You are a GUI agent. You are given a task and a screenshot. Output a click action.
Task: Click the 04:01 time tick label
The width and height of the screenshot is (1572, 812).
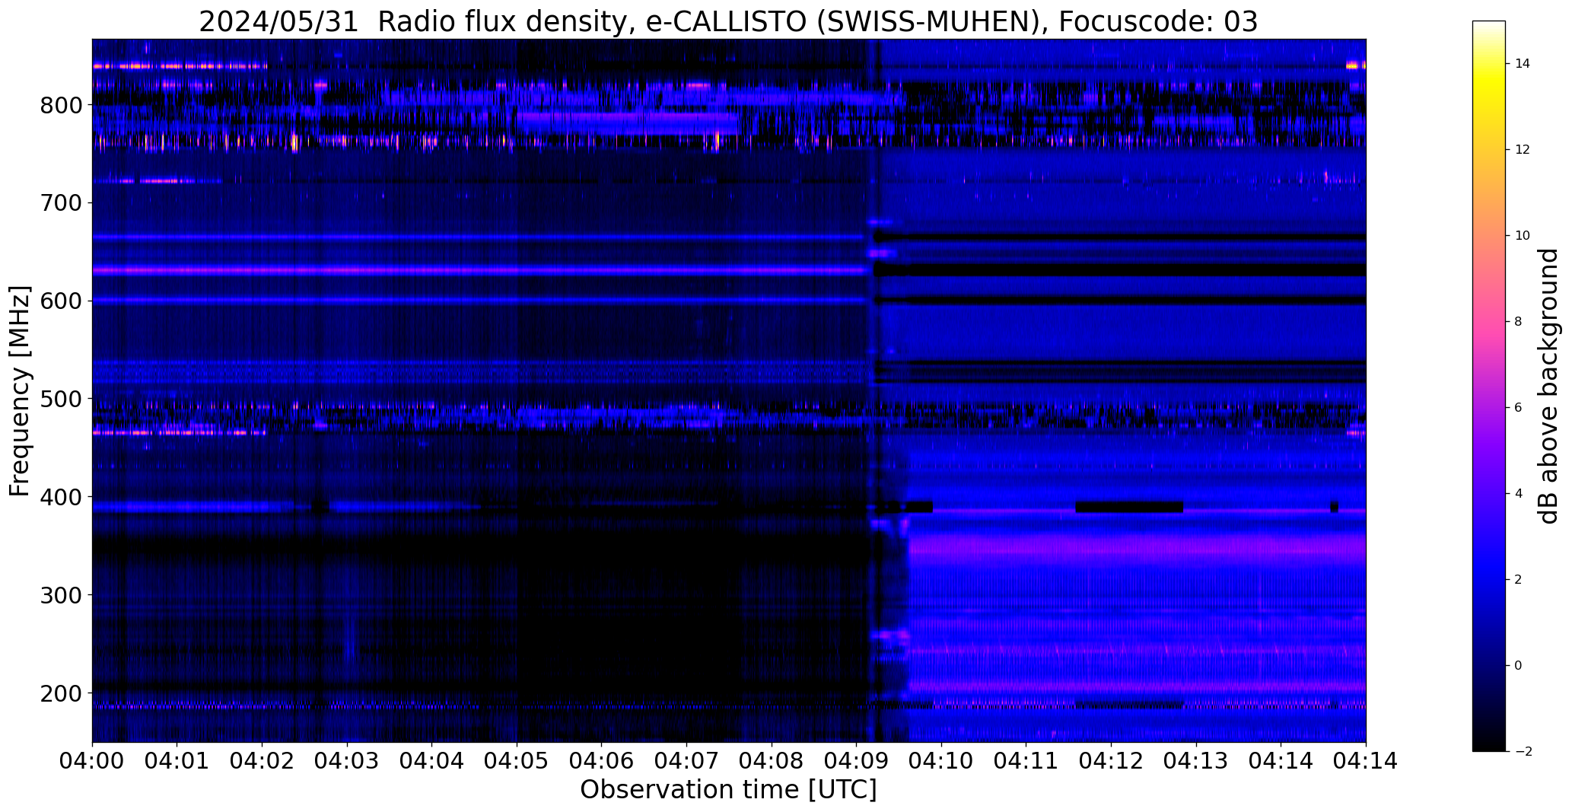[x=177, y=761]
